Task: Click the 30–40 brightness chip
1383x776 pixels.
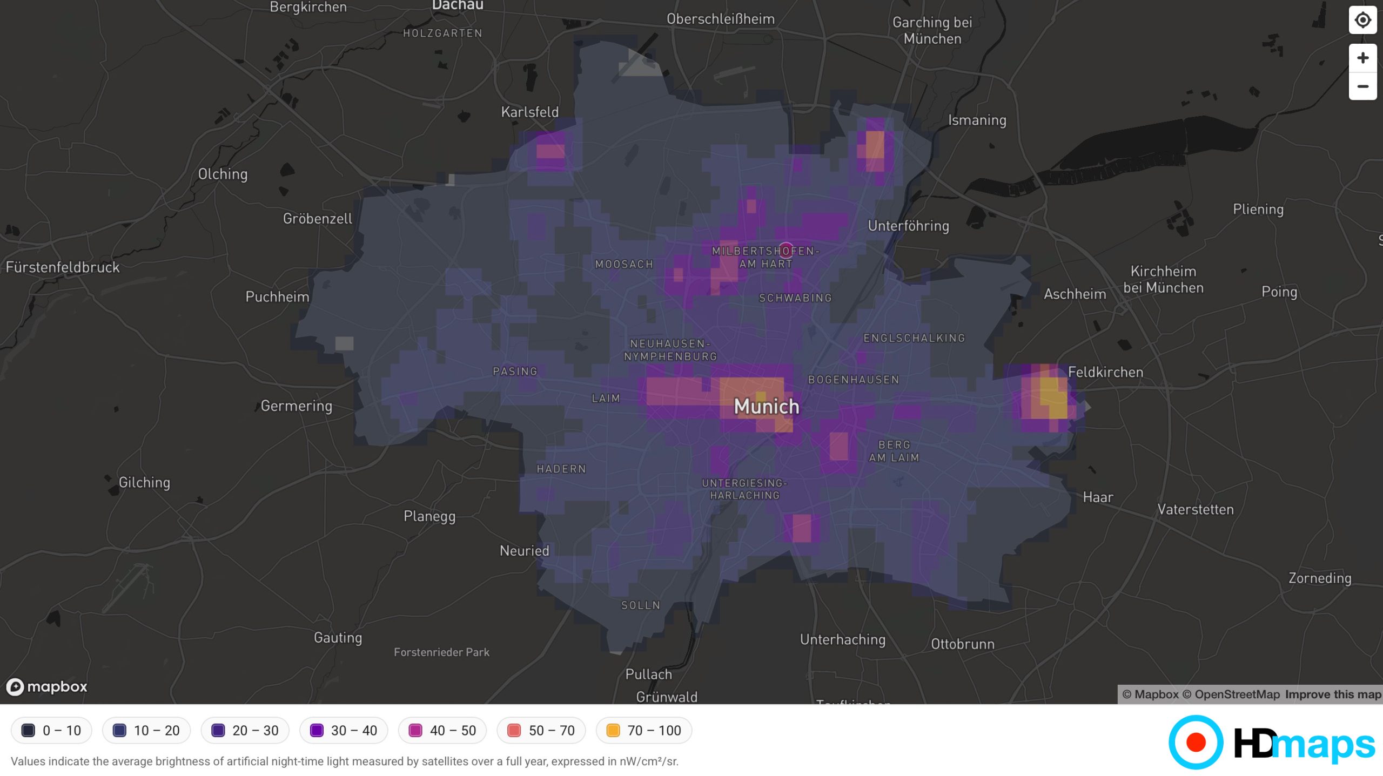Action: click(343, 730)
